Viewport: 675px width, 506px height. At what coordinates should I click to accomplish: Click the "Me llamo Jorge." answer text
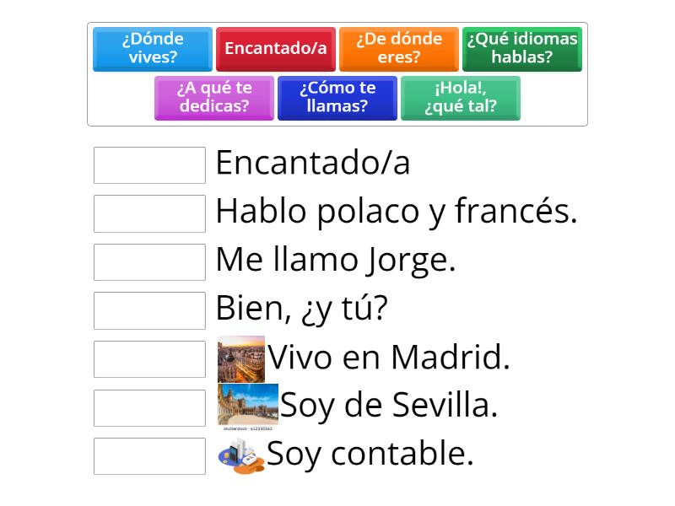(x=336, y=260)
